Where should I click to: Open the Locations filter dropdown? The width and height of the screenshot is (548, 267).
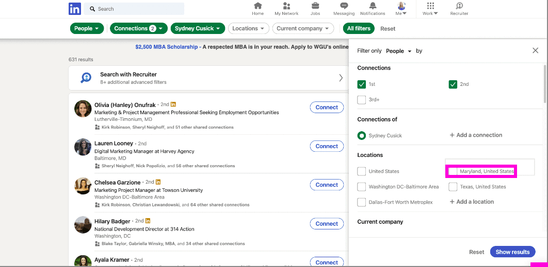tap(249, 29)
